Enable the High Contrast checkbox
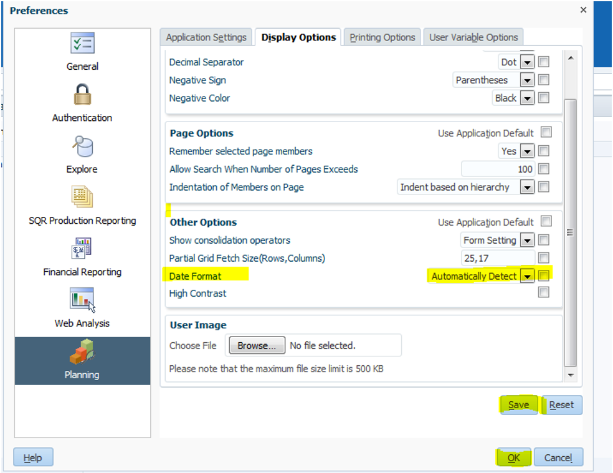This screenshot has height=473, width=613. [x=544, y=292]
